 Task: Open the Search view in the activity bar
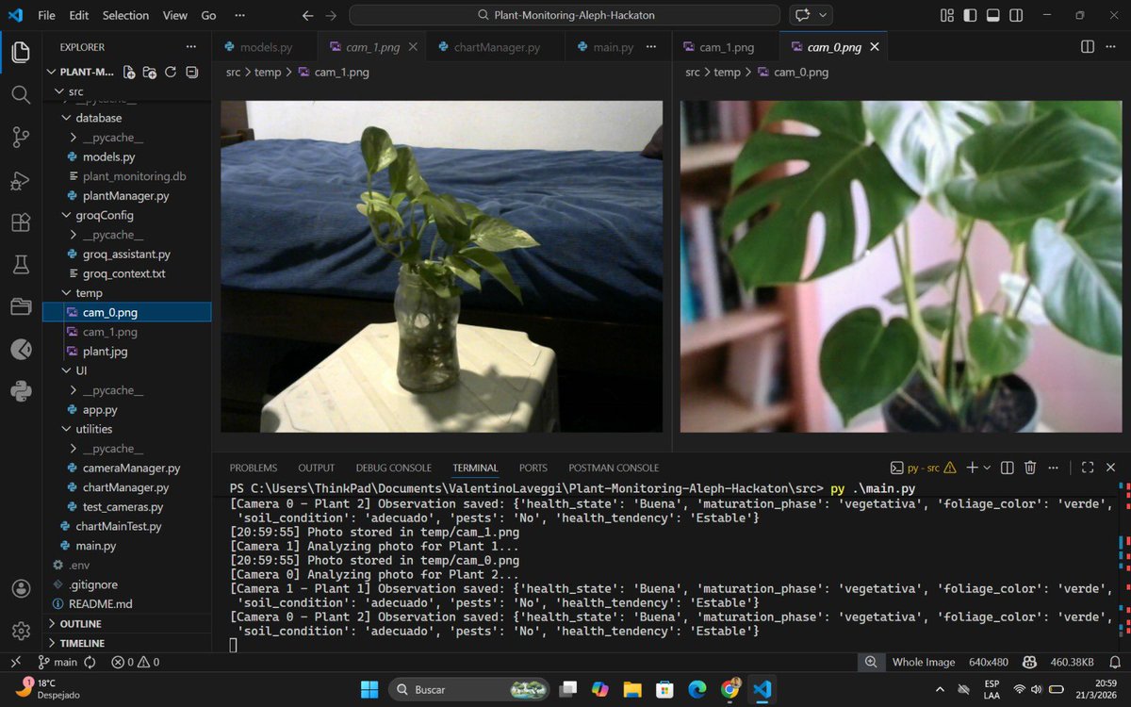(x=21, y=95)
